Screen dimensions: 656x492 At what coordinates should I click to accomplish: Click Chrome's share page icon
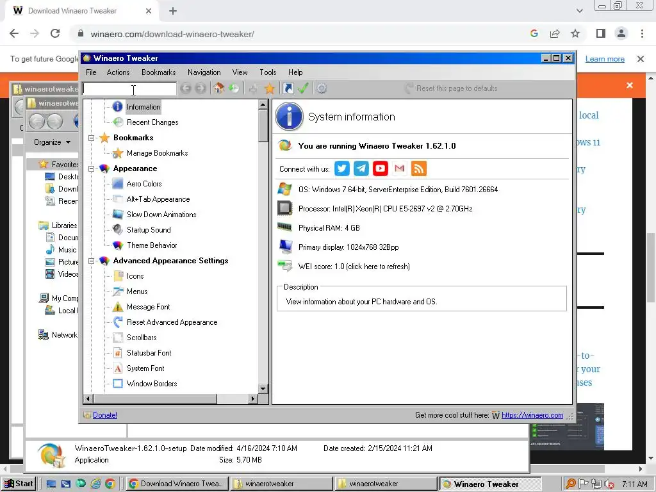click(555, 33)
